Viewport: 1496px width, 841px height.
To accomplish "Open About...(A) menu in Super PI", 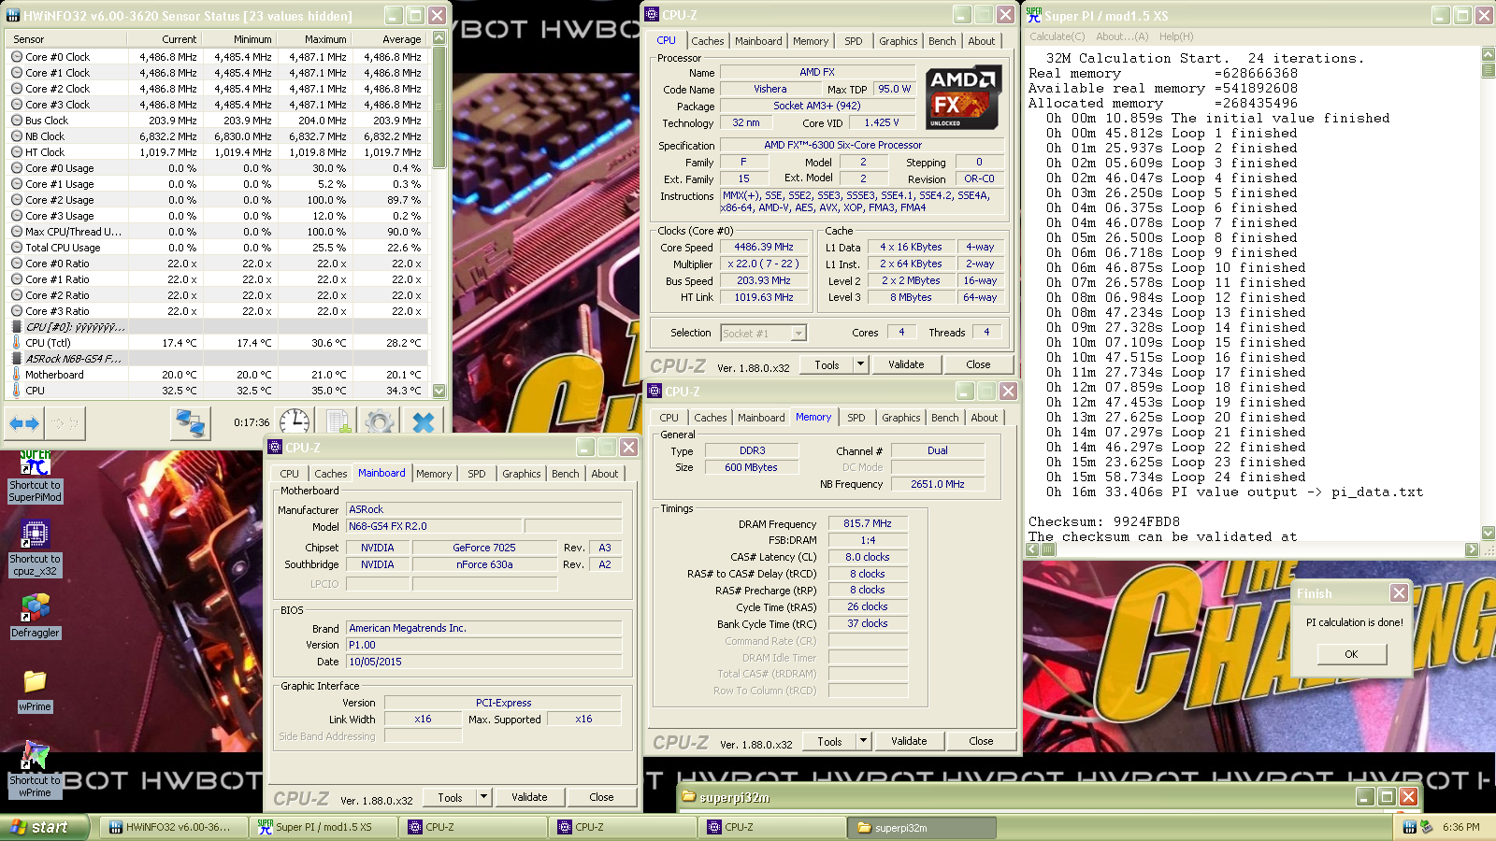I will tap(1122, 36).
